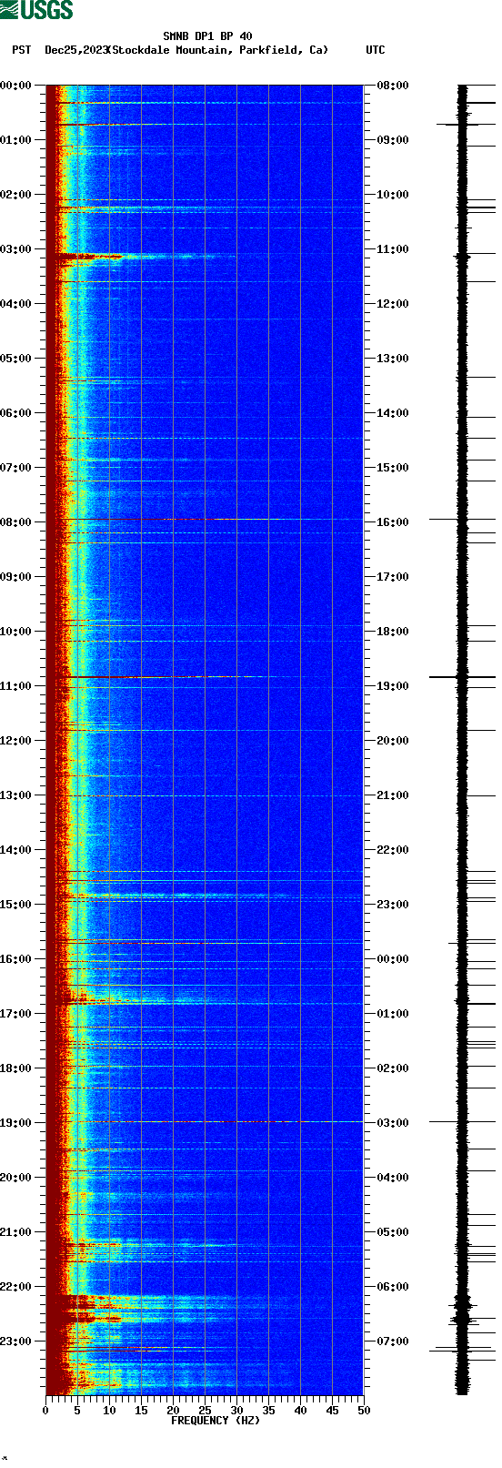Click the 00:00 PST time label
The width and height of the screenshot is (502, 1468).
pos(16,86)
